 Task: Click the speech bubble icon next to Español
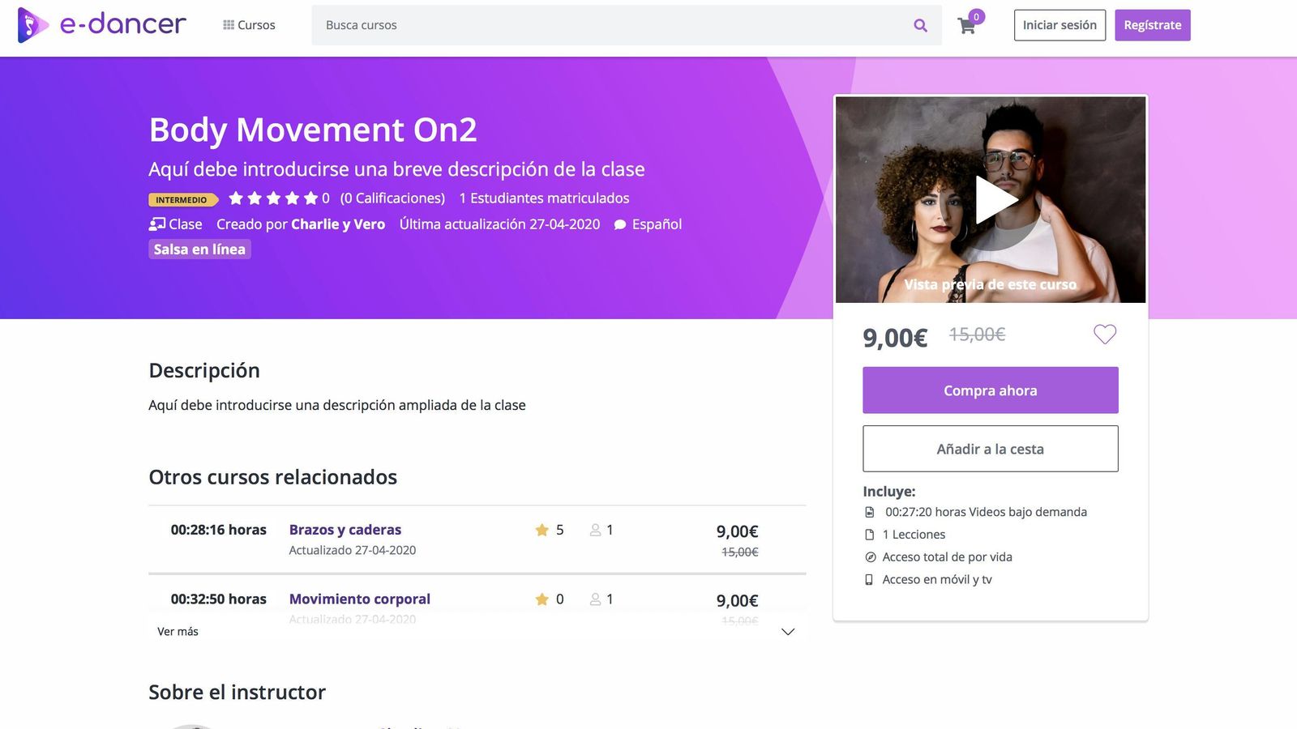click(620, 224)
